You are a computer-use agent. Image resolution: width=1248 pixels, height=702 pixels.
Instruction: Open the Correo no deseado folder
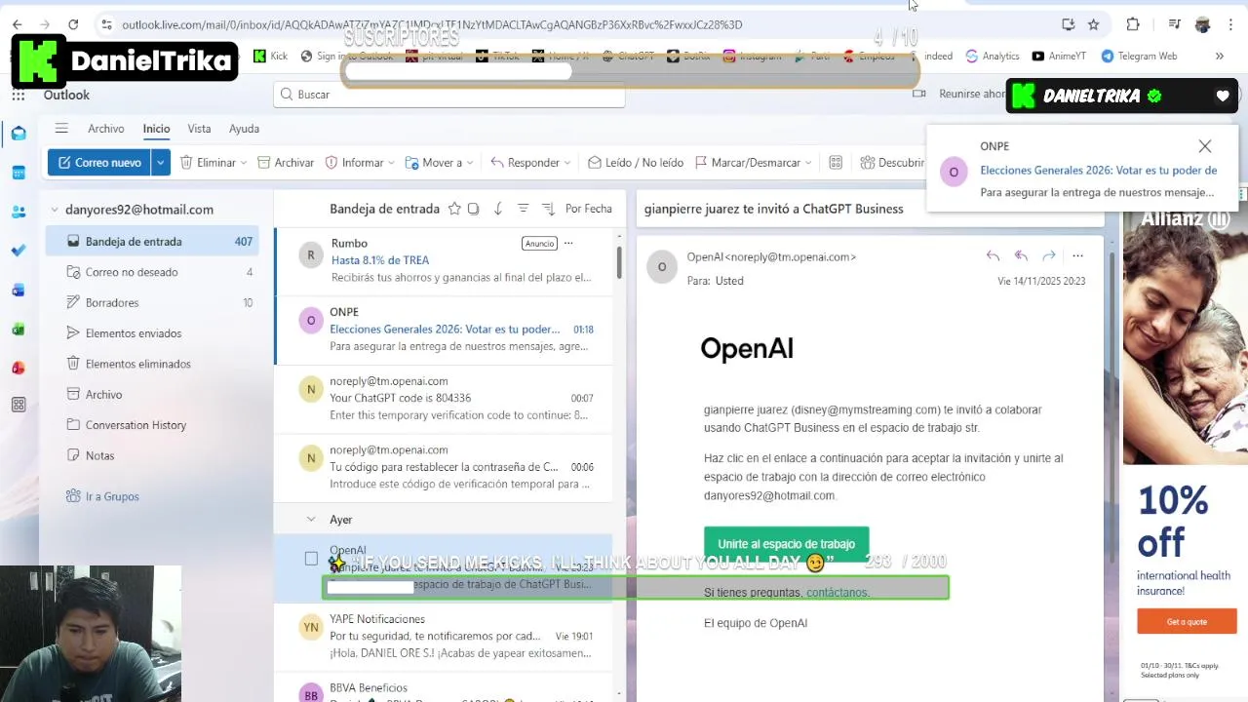[152, 272]
